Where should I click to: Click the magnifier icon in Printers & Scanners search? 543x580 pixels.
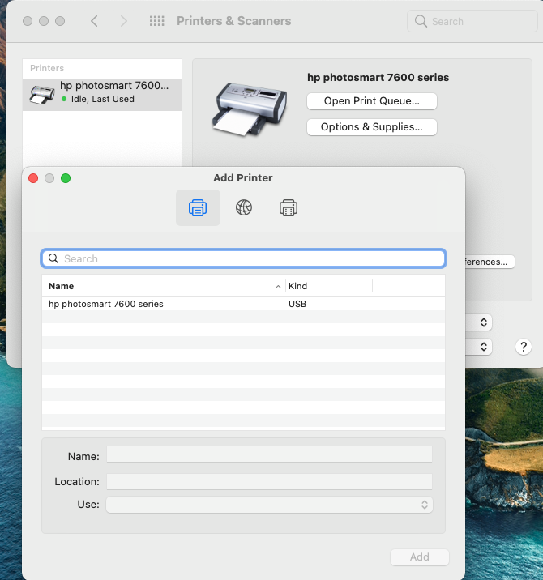coord(421,21)
